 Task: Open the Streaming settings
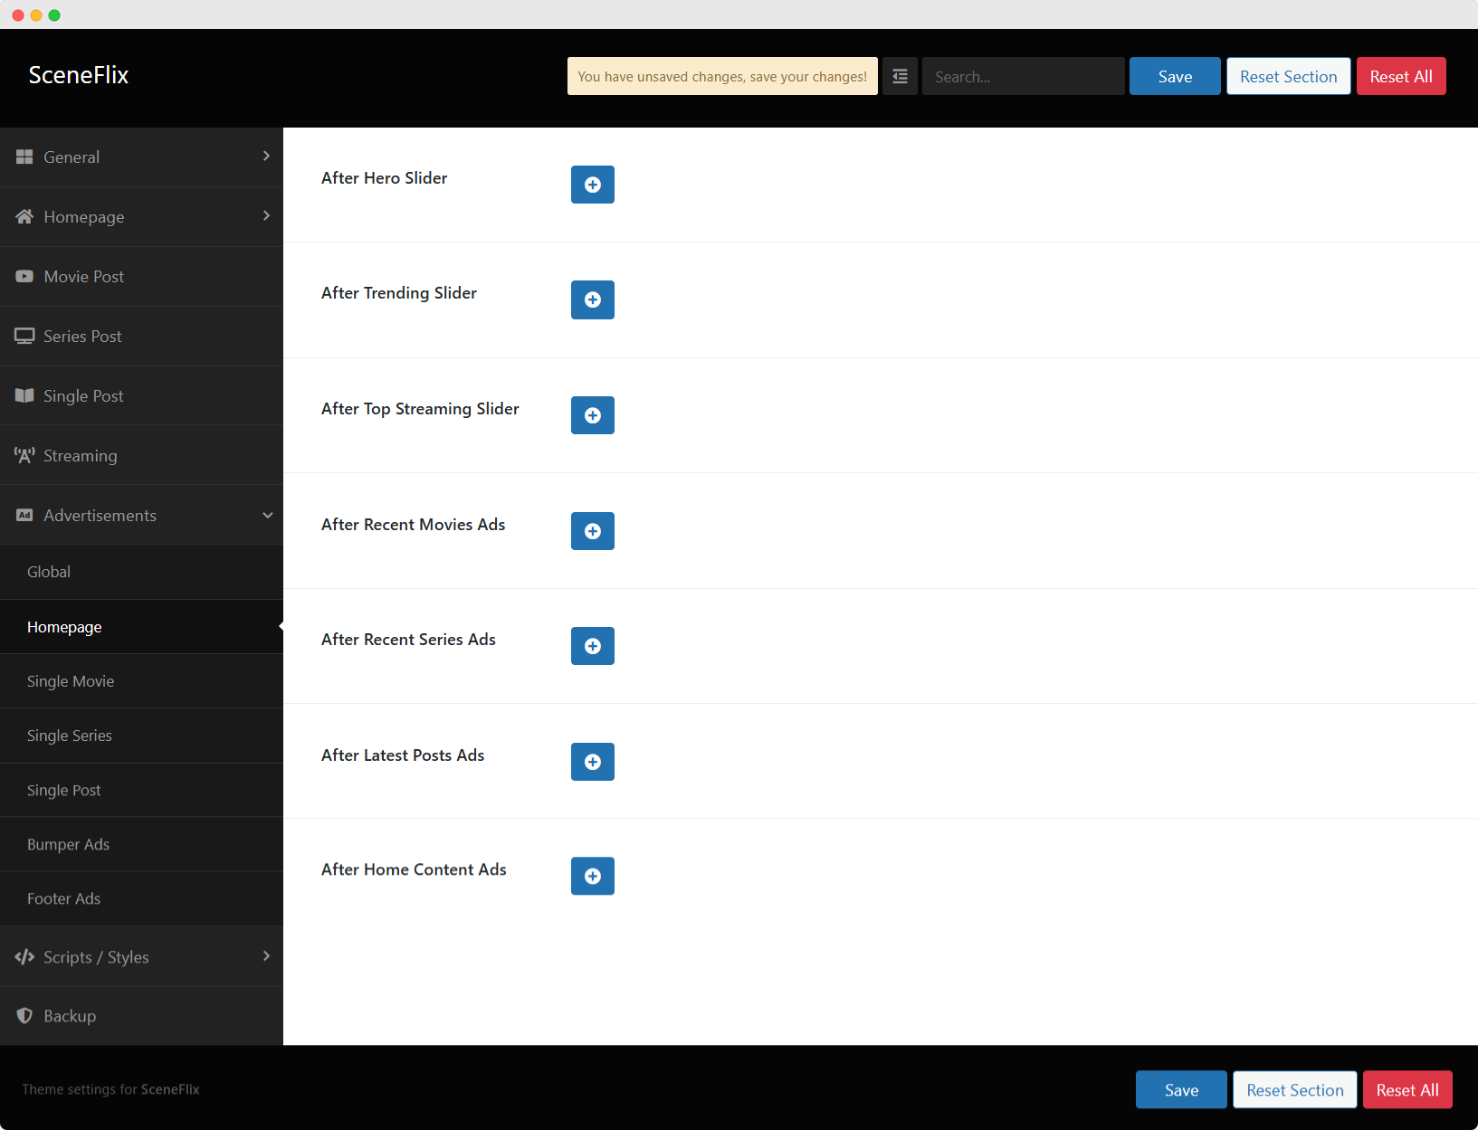pos(141,455)
